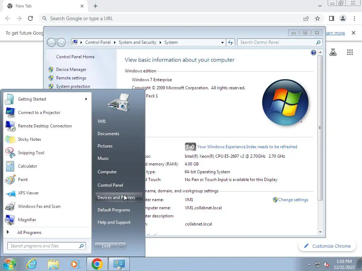Open a new Chrome tab
Viewport: 362px width, 271px height.
[x=95, y=6]
